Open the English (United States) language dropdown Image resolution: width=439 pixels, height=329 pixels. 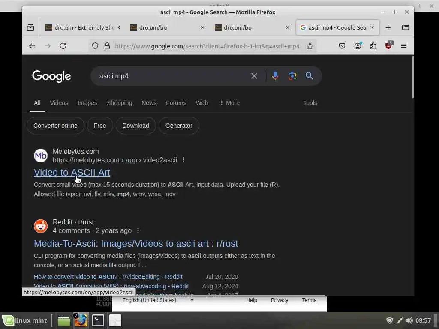[158, 300]
